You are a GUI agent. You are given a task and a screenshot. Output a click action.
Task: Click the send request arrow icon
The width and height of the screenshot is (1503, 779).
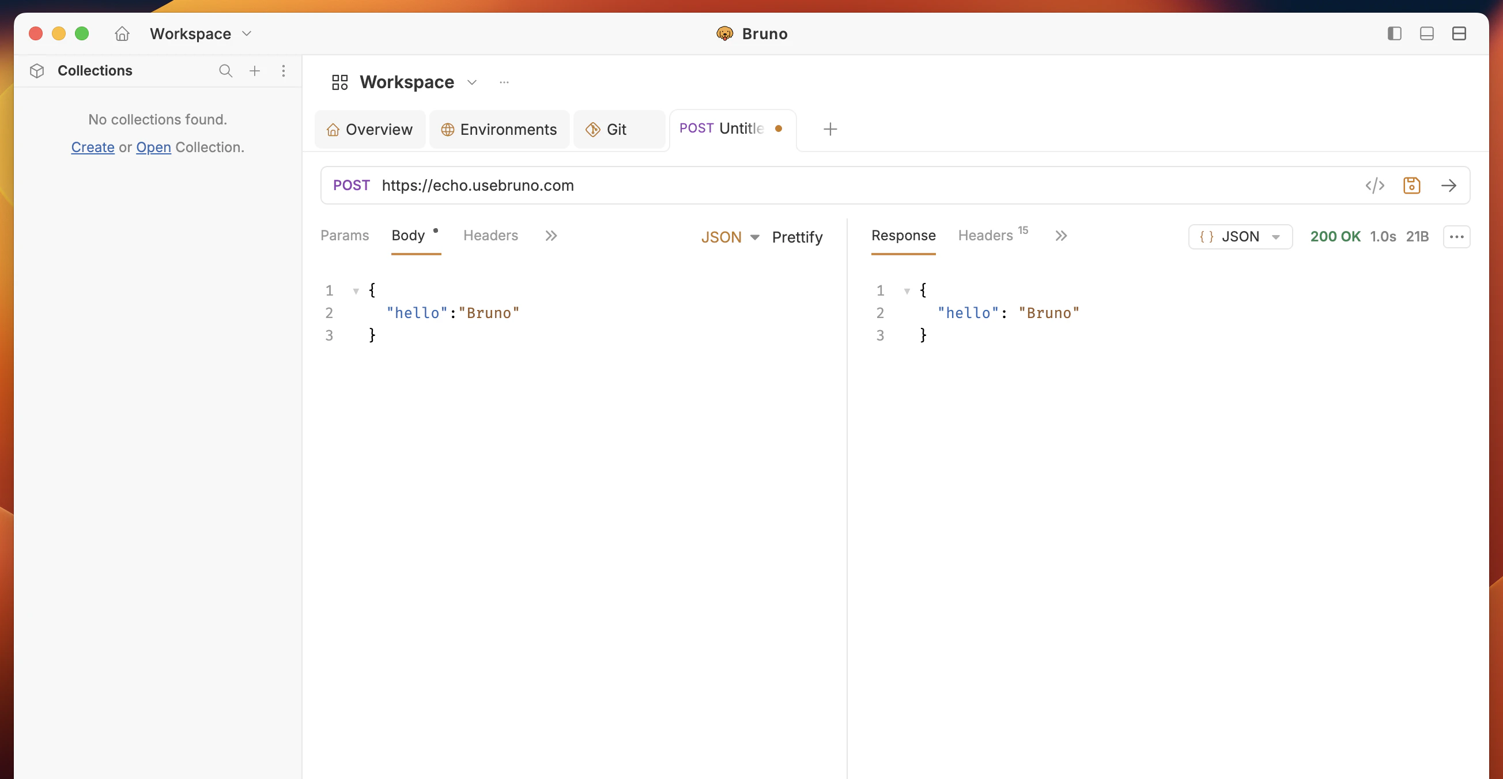pyautogui.click(x=1448, y=186)
